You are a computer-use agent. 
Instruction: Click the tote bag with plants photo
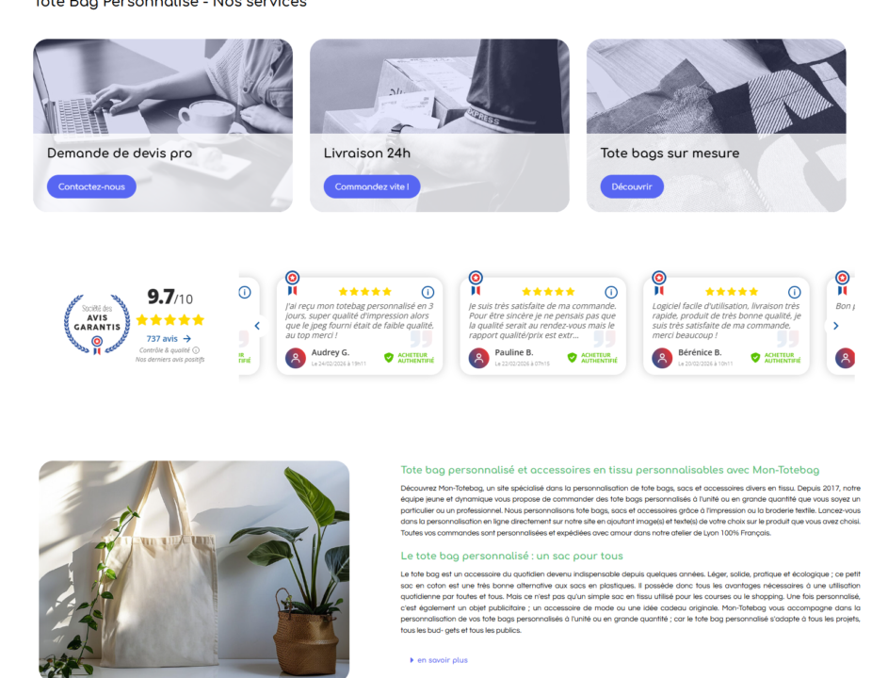pos(194,570)
